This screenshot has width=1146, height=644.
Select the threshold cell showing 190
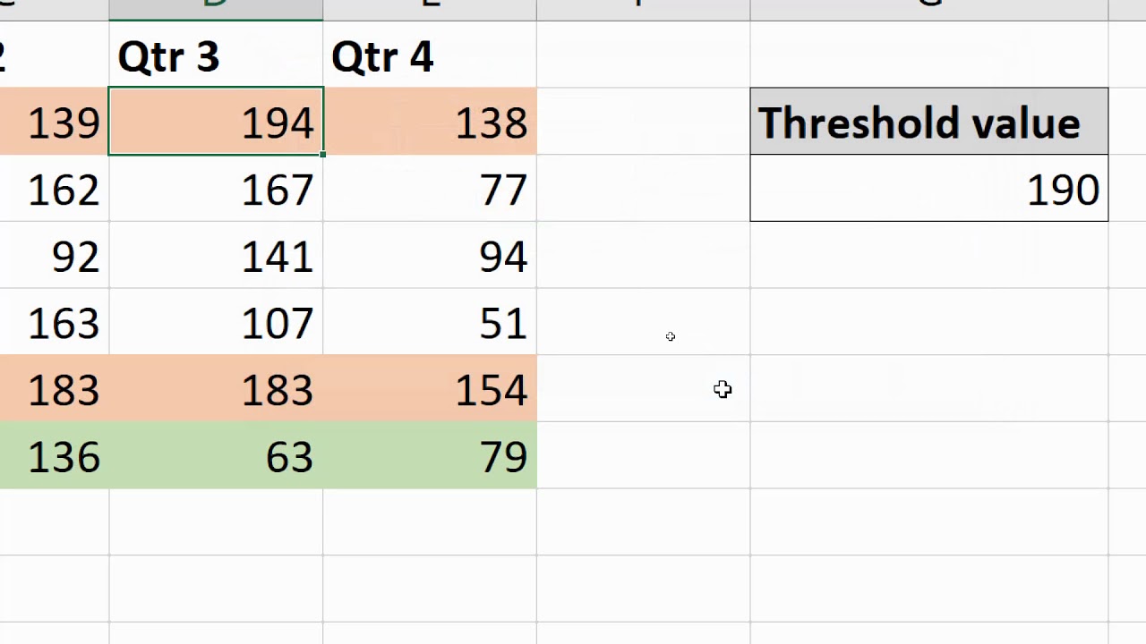tap(929, 188)
